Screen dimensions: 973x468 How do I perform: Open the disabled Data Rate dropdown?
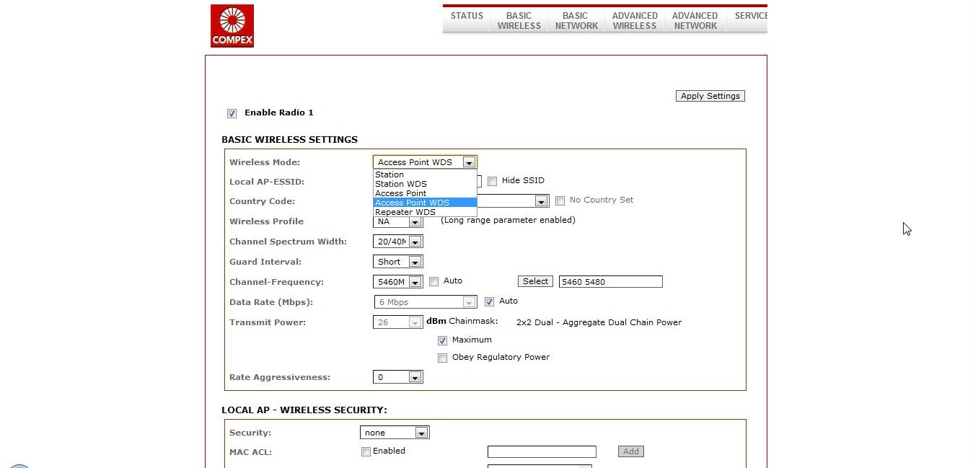click(425, 302)
